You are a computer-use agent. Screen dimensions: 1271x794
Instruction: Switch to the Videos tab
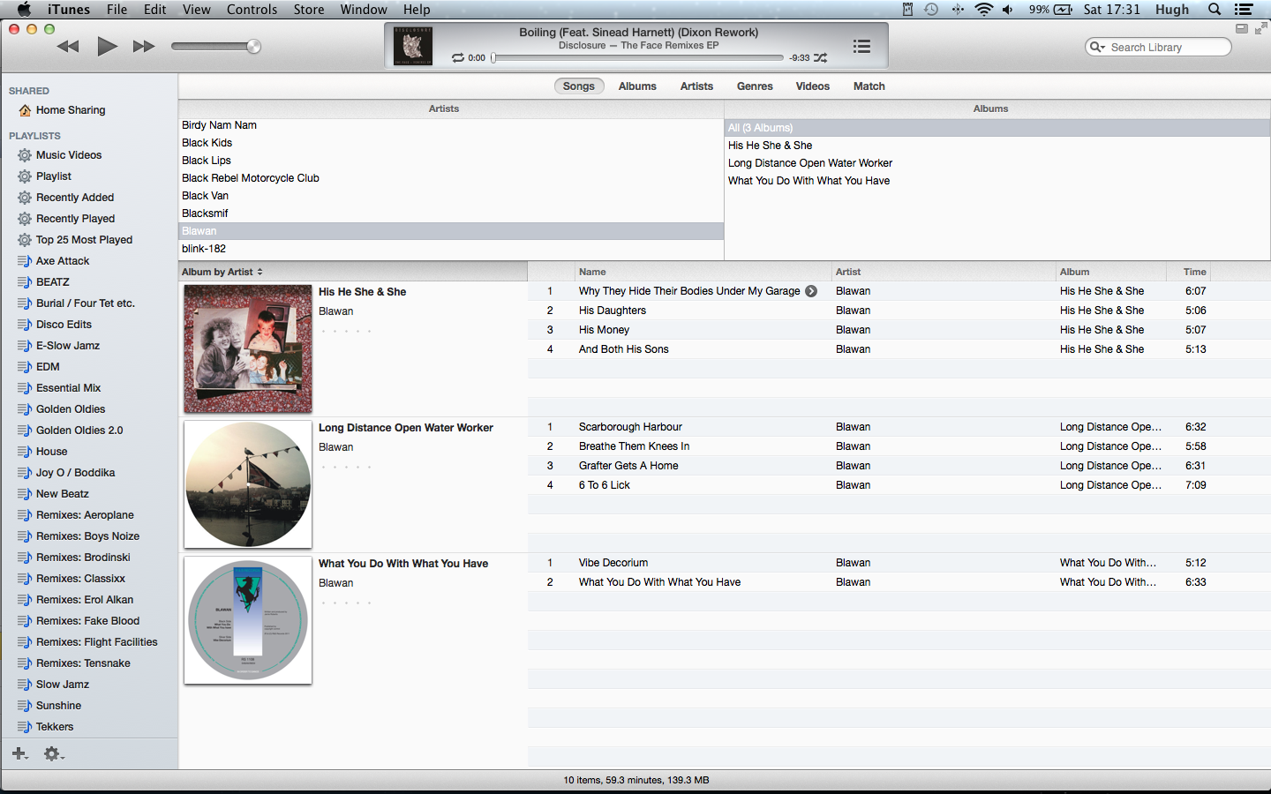[x=813, y=86]
